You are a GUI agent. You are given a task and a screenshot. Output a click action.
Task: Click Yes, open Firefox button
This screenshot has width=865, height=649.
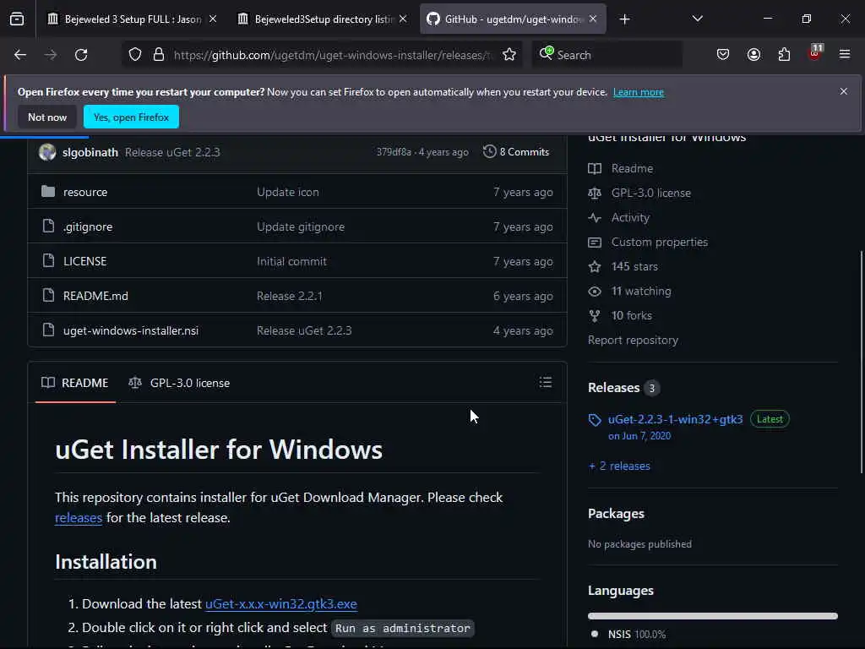131,117
